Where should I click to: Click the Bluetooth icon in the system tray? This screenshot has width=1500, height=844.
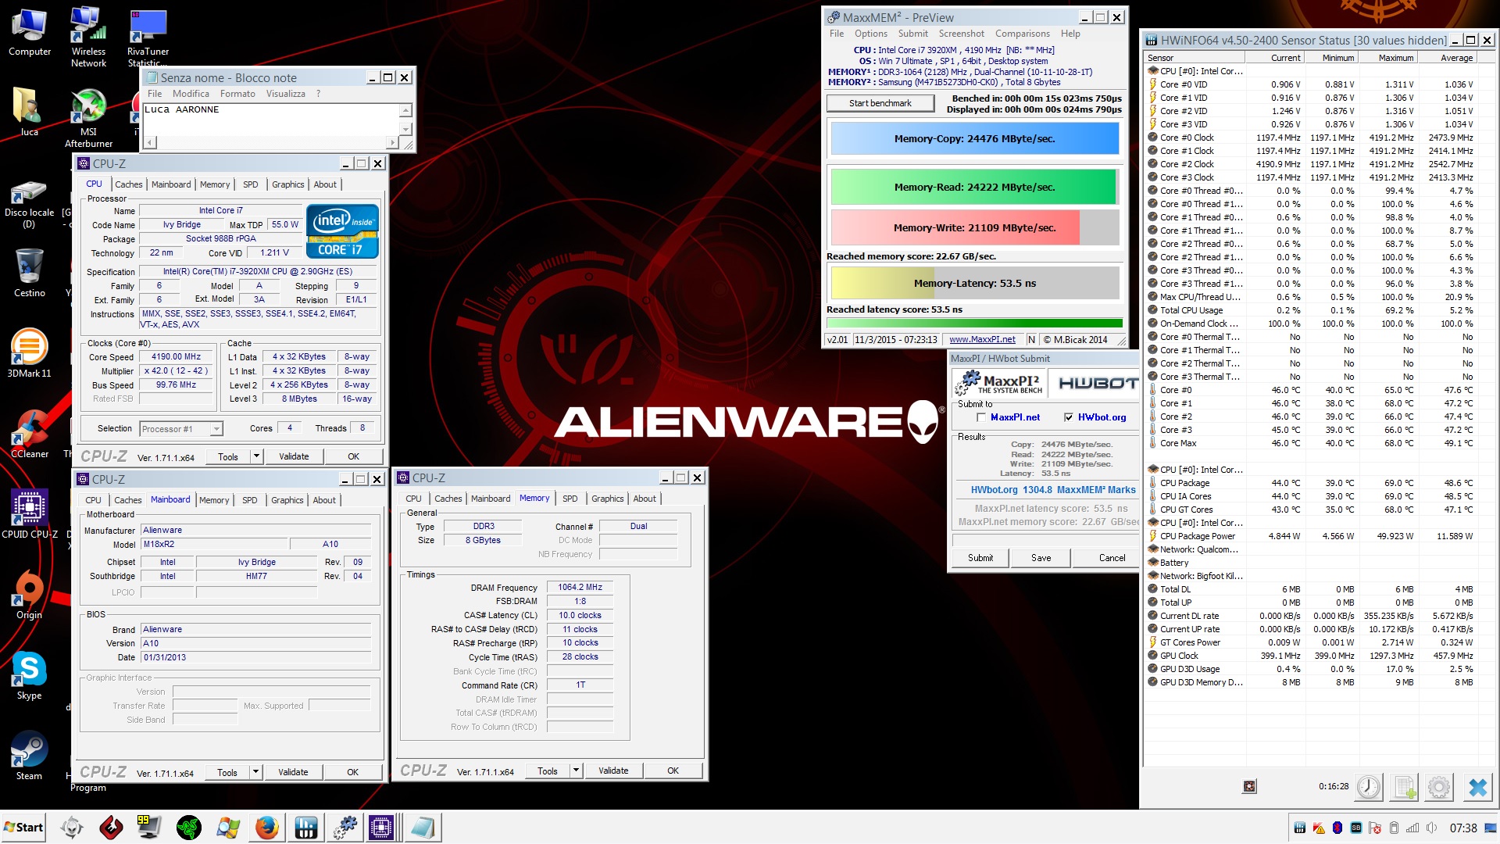coord(1337,828)
